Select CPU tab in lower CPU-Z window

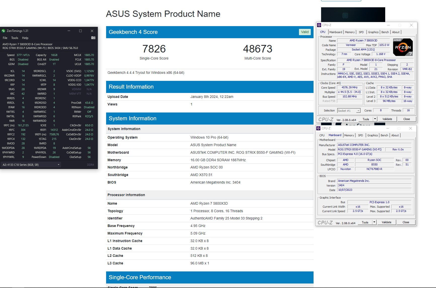[322, 135]
